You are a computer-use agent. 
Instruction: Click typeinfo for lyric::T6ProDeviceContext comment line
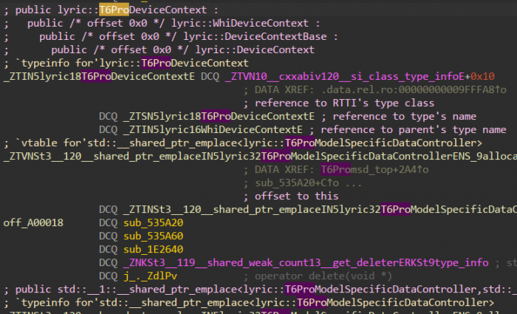click(x=126, y=64)
